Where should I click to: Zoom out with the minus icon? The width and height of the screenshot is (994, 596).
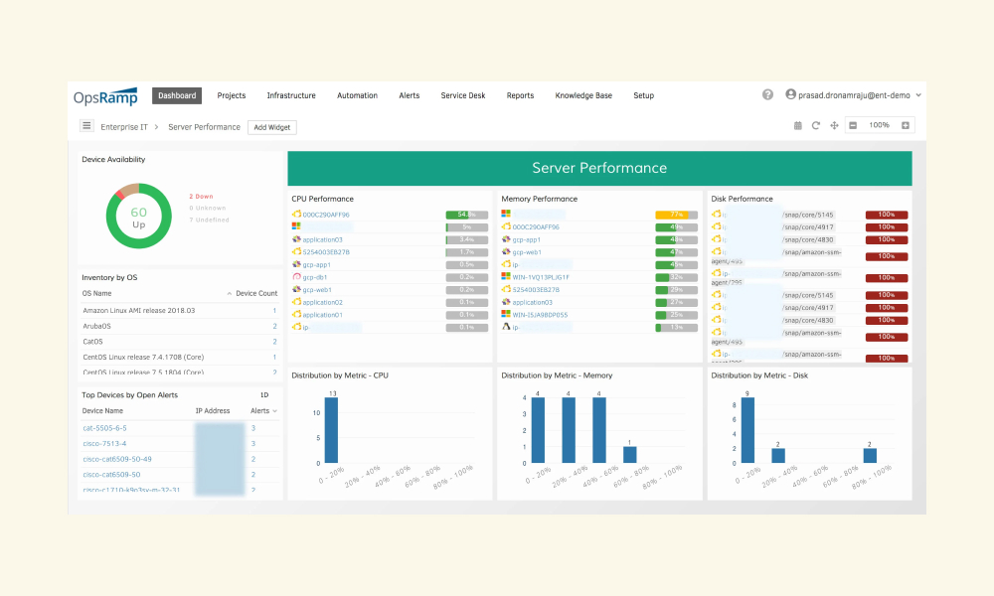(x=853, y=125)
